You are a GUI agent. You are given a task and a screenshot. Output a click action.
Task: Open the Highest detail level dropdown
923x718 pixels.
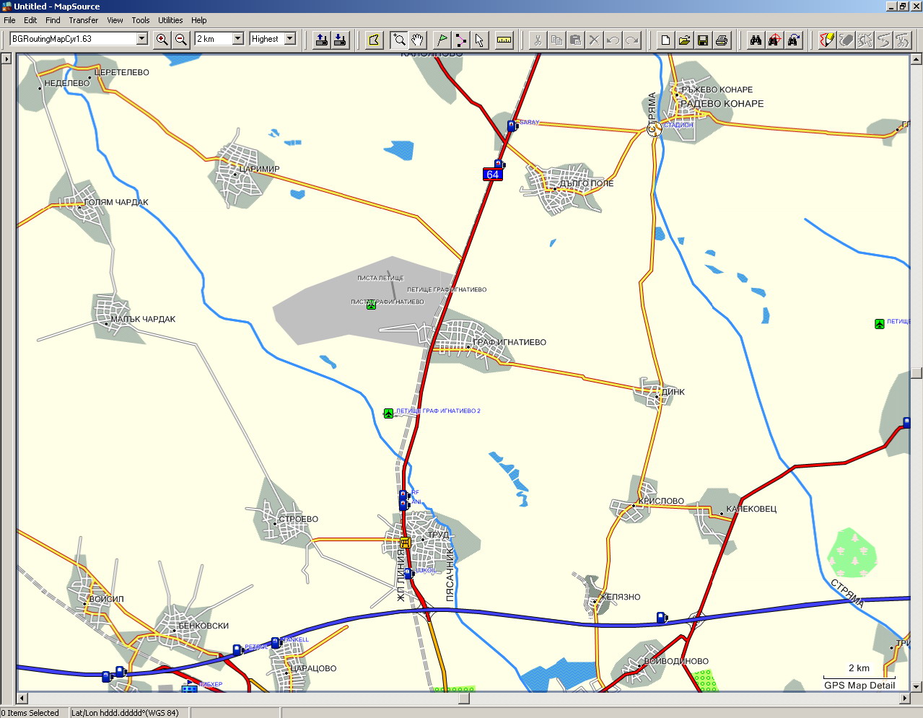click(290, 39)
